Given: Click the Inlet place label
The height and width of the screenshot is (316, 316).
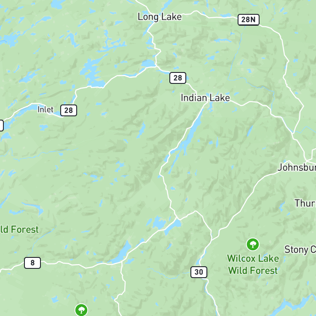Looking at the screenshot, I should tap(46, 110).
